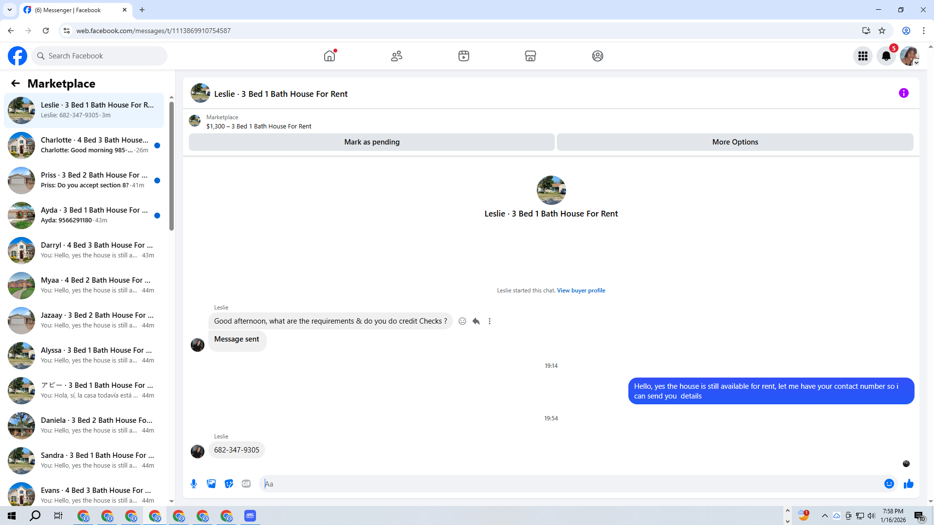Open the Facebook logo home link
Image resolution: width=934 pixels, height=525 pixels.
click(x=18, y=56)
